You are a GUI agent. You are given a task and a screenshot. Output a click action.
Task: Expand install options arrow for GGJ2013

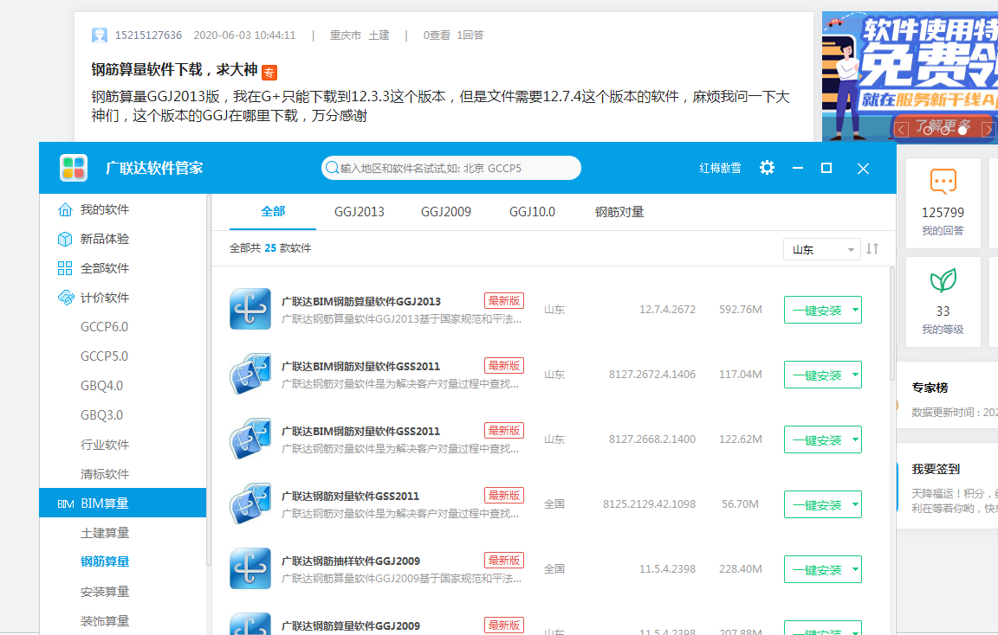[855, 310]
